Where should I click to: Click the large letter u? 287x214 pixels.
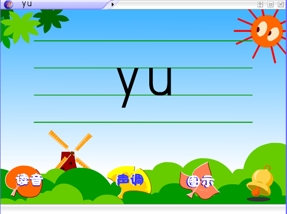(x=160, y=81)
